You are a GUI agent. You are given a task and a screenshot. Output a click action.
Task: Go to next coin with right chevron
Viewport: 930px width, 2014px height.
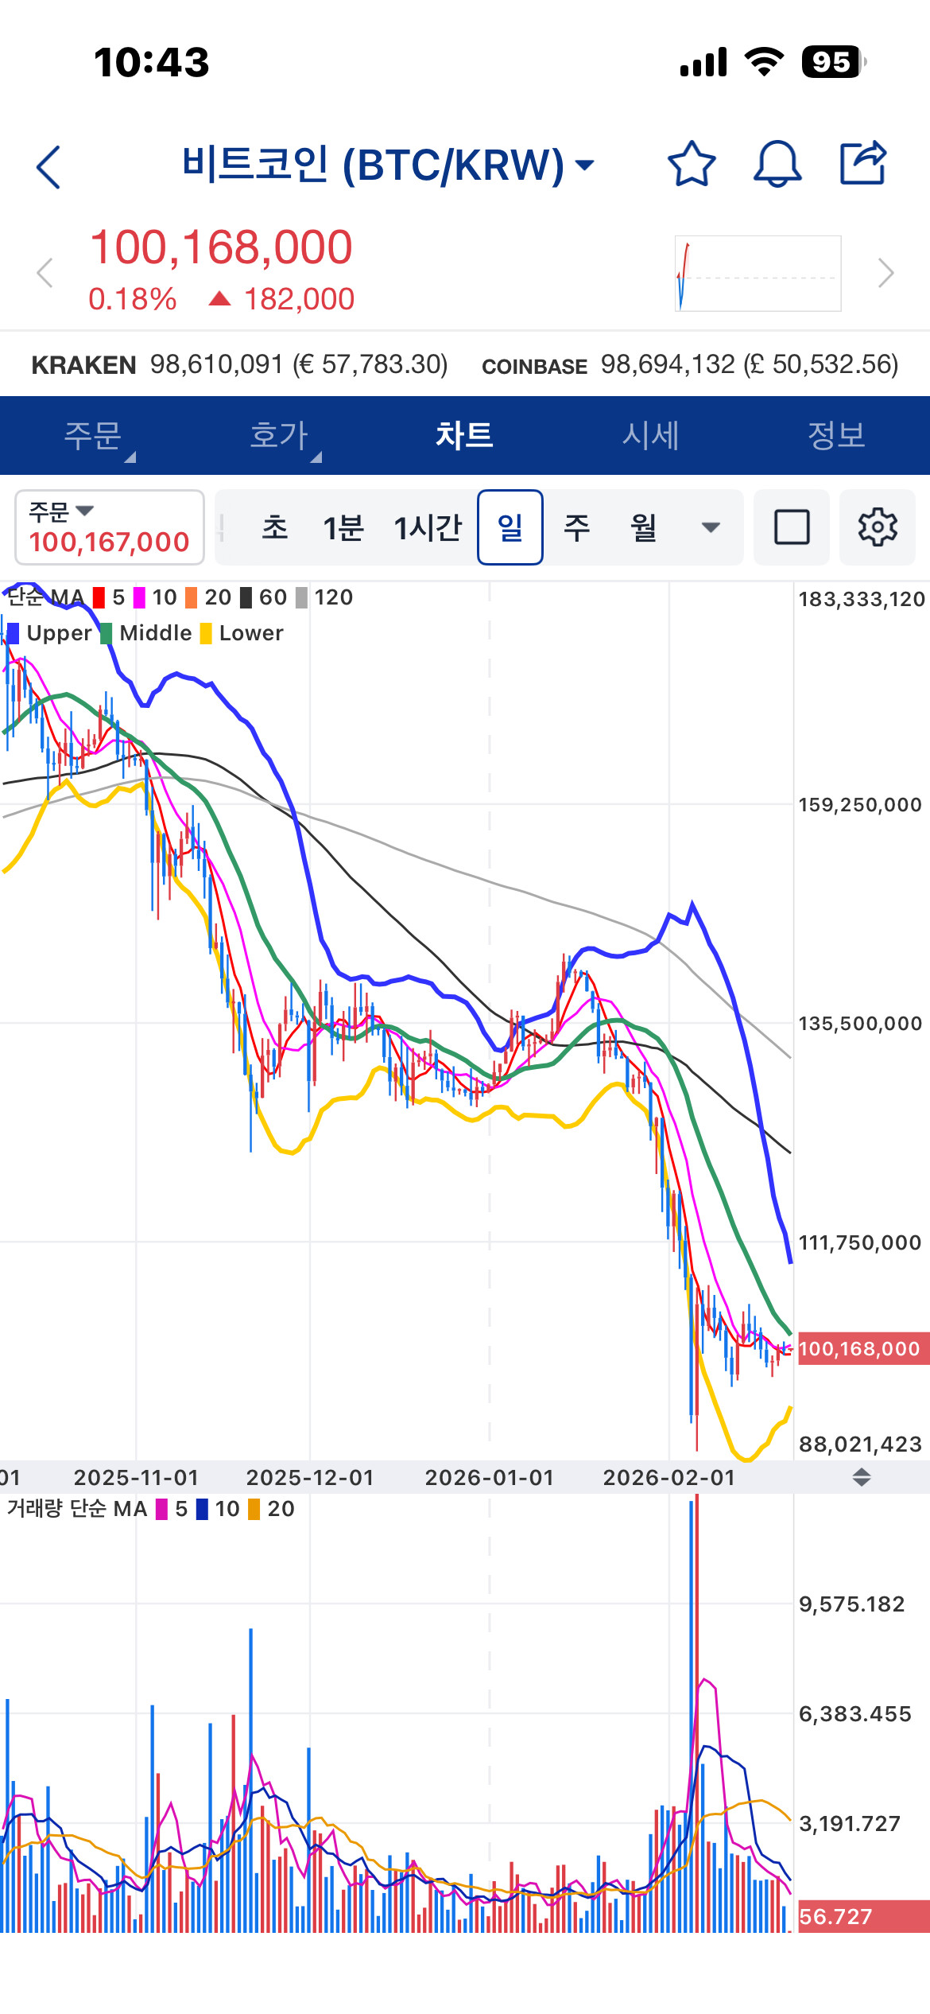(886, 273)
